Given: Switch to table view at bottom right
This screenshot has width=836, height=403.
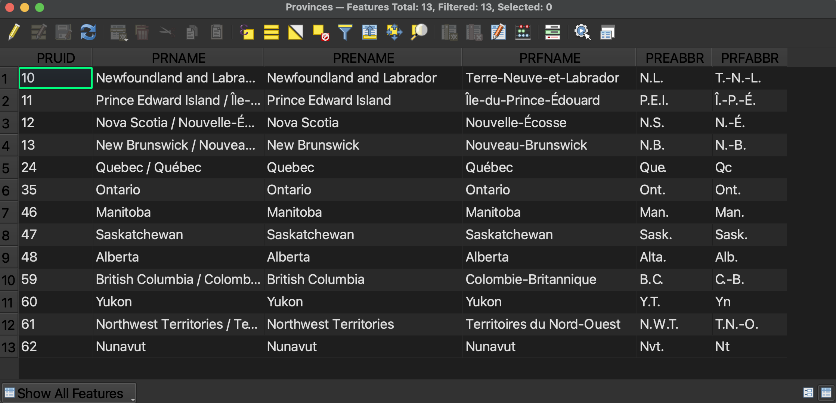Looking at the screenshot, I should pos(826,393).
